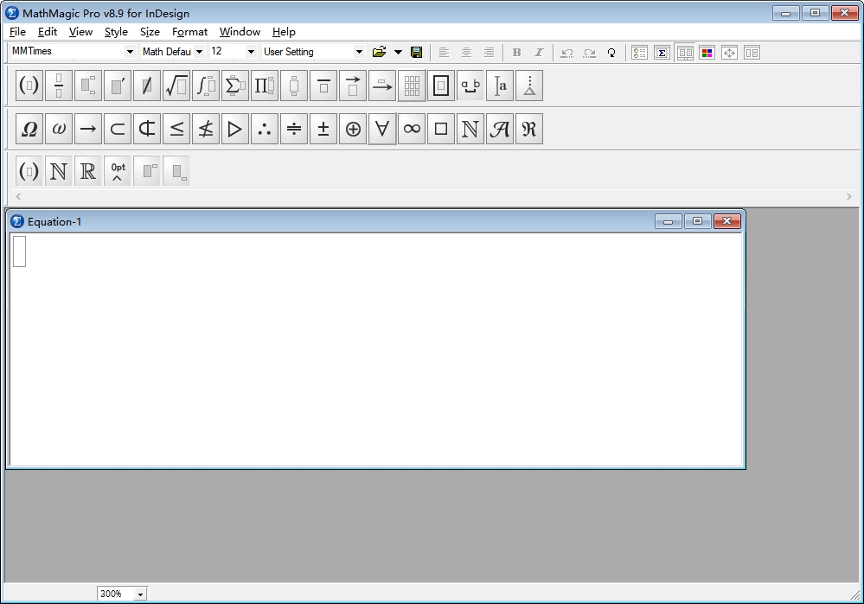Open the arrow dropdown beside open folder

coord(398,53)
